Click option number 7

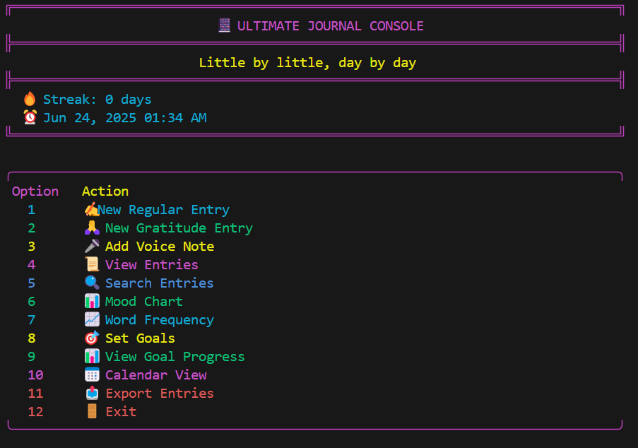(31, 320)
